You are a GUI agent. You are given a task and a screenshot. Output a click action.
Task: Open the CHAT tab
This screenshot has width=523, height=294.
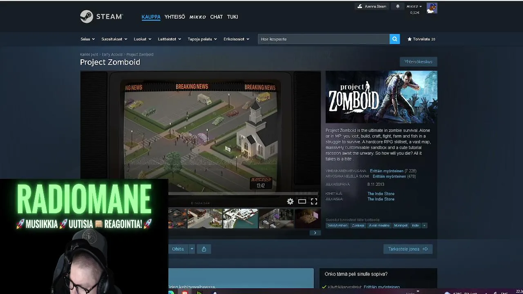click(216, 17)
